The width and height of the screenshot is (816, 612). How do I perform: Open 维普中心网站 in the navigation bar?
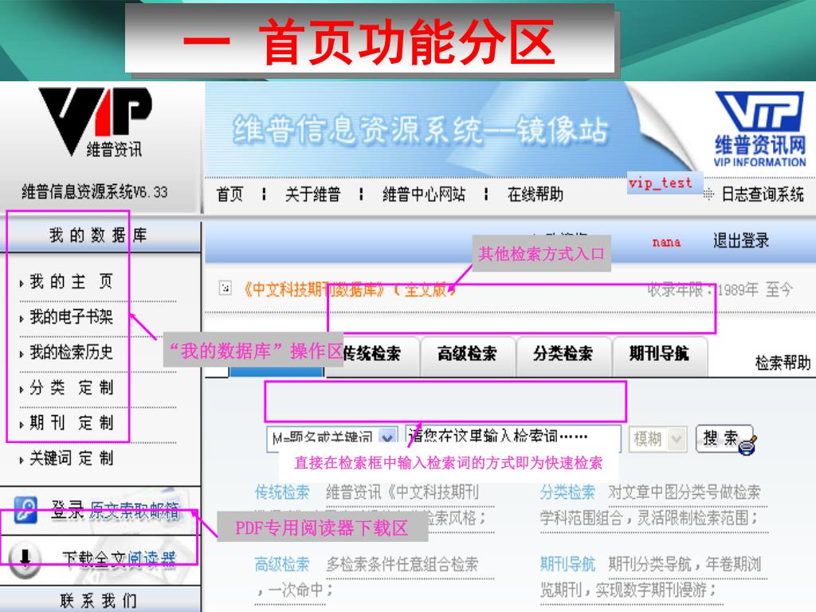pos(424,194)
